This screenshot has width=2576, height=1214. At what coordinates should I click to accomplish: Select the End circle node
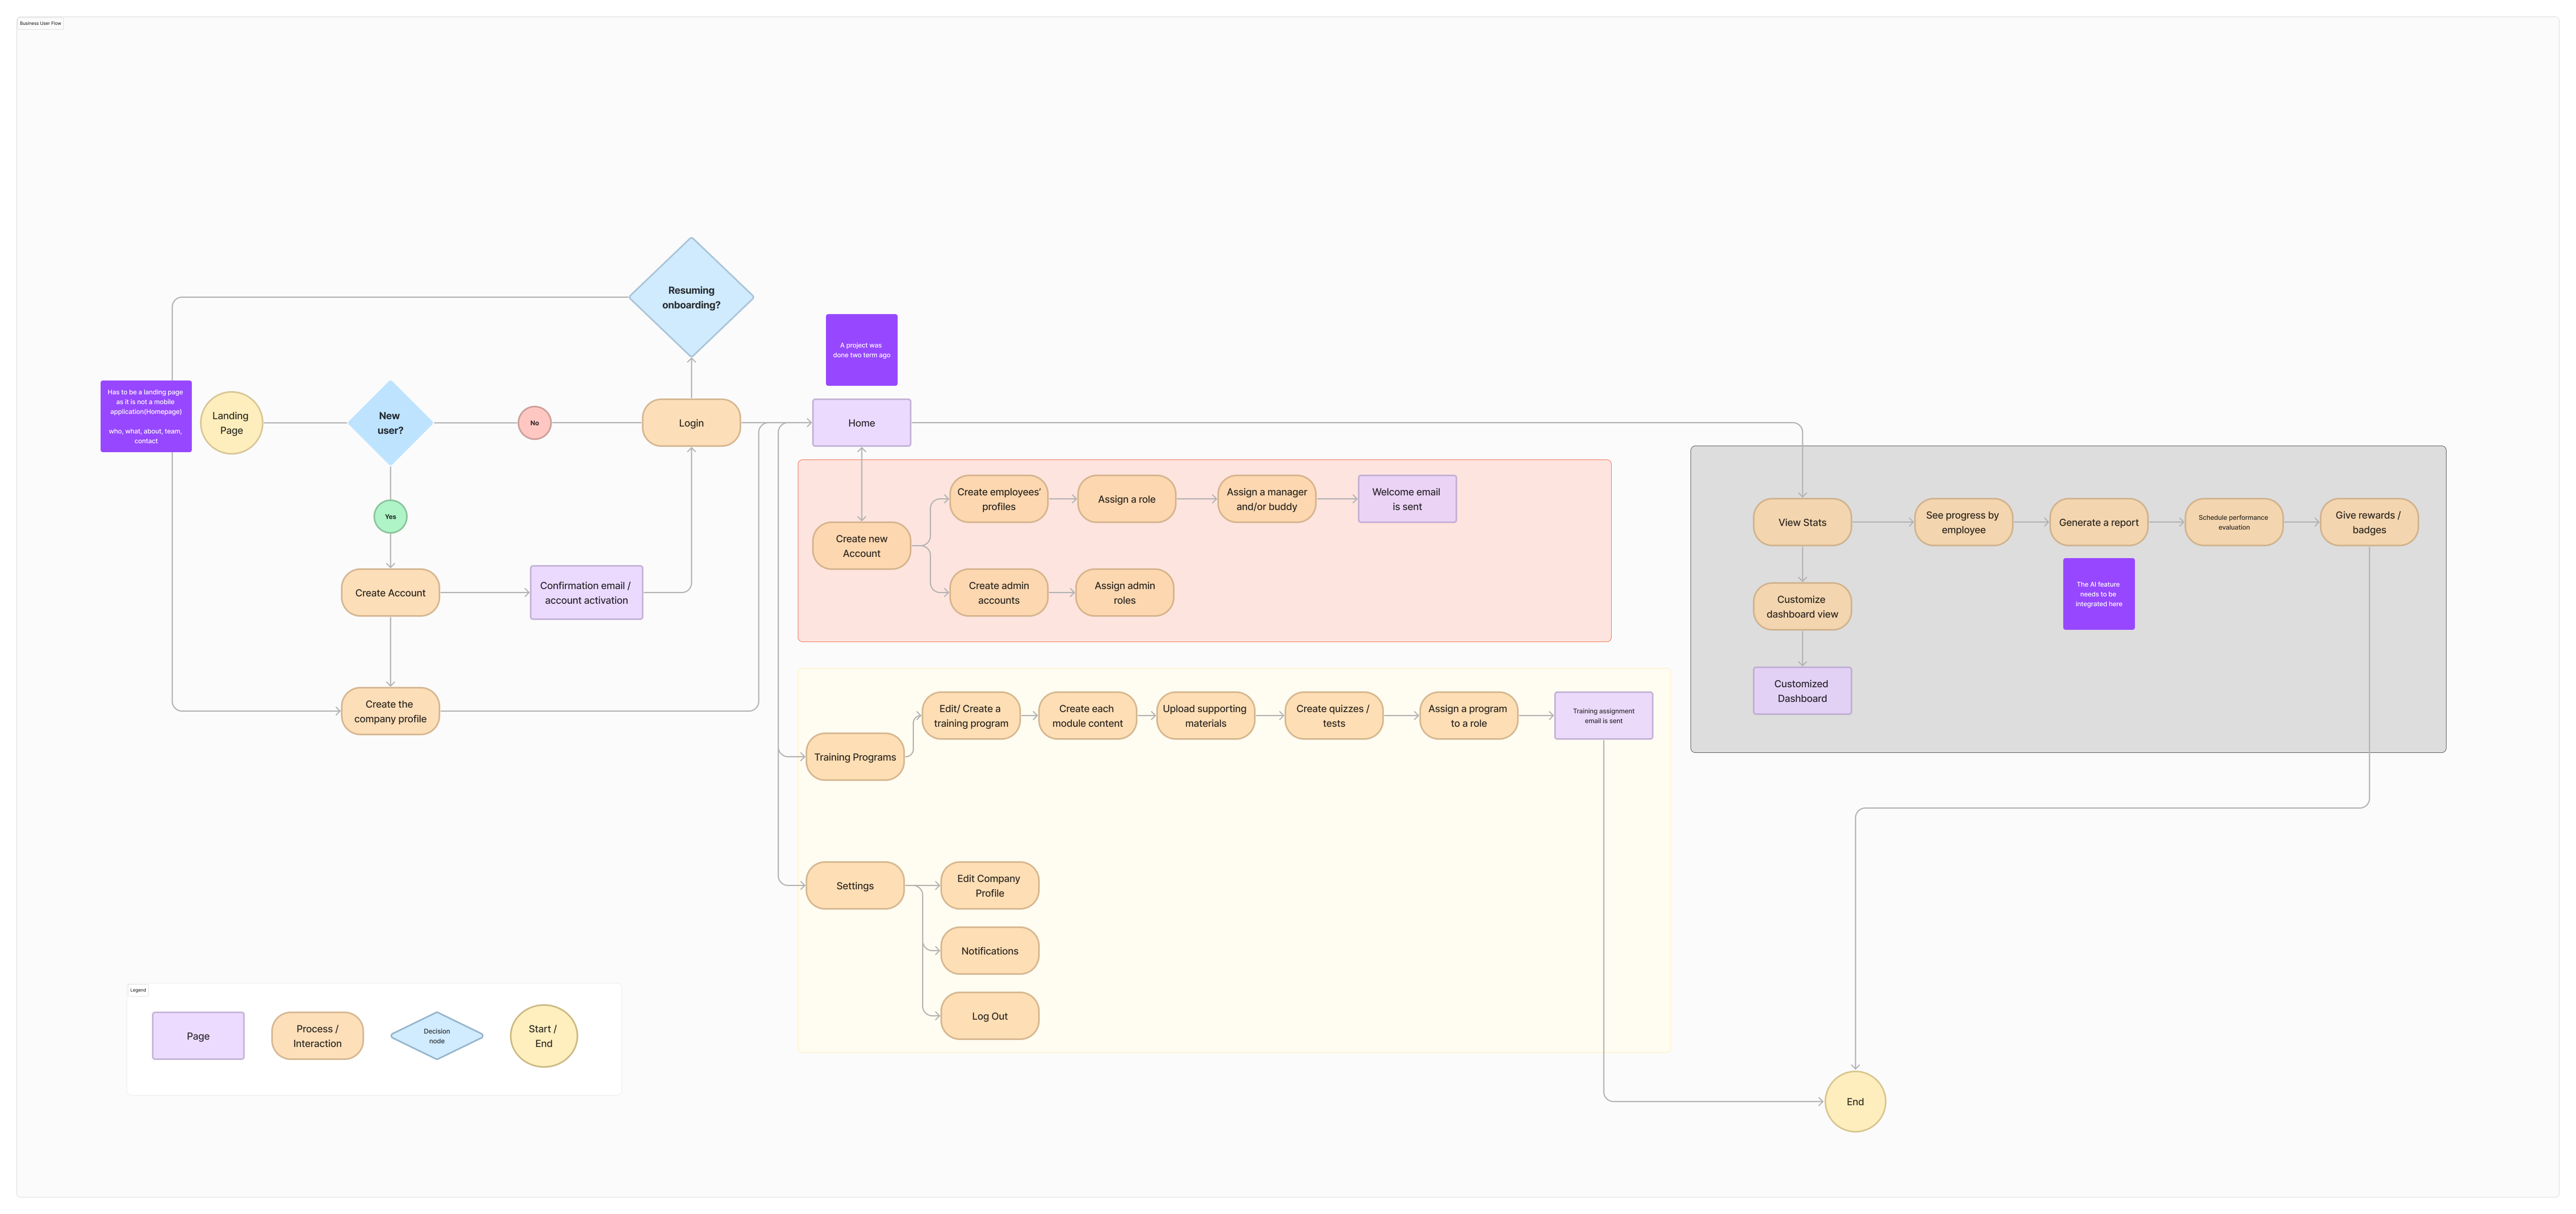coord(1855,1102)
